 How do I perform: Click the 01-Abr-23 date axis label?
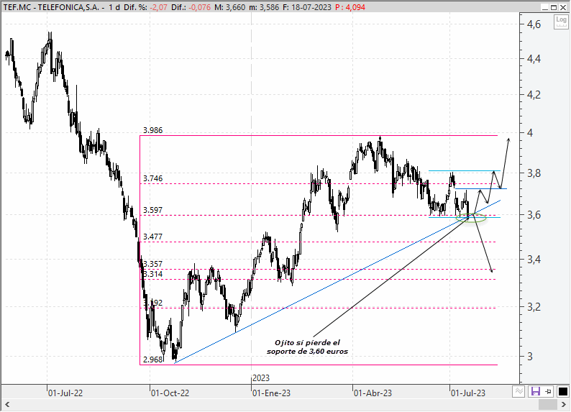click(373, 393)
